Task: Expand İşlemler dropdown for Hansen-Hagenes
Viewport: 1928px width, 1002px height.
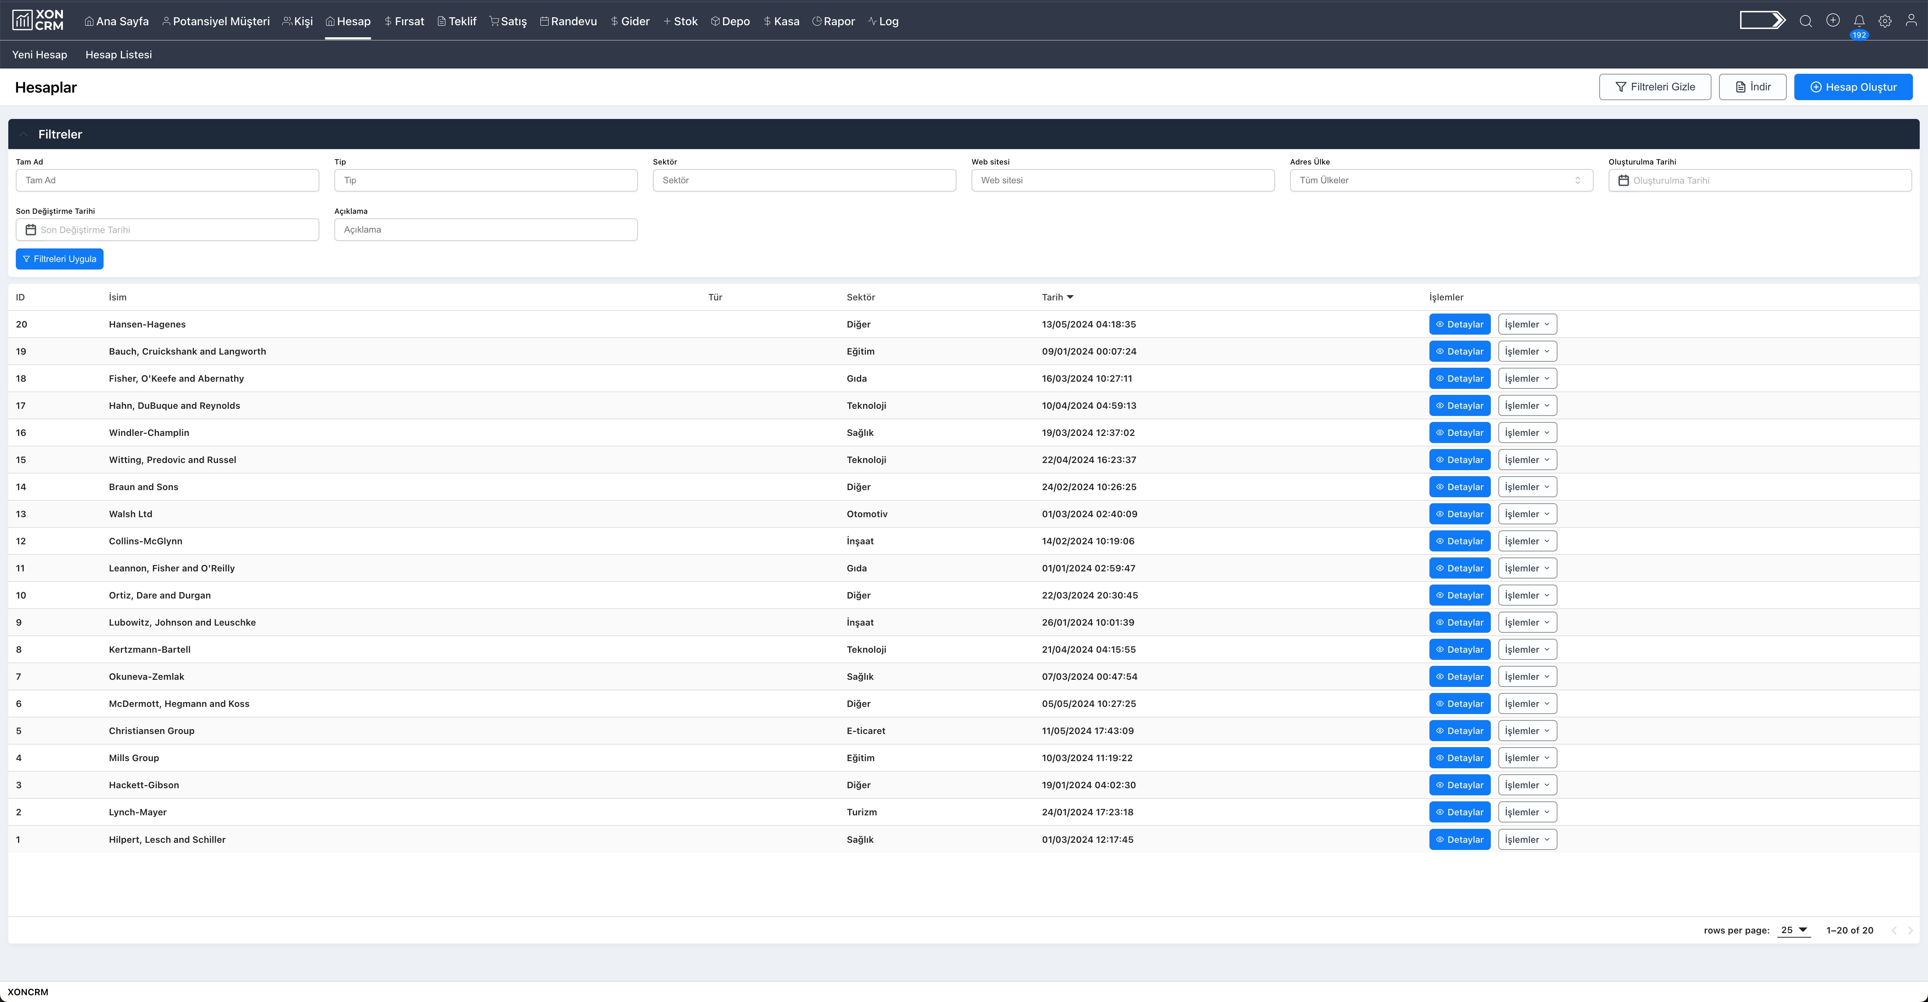Action: (1527, 324)
